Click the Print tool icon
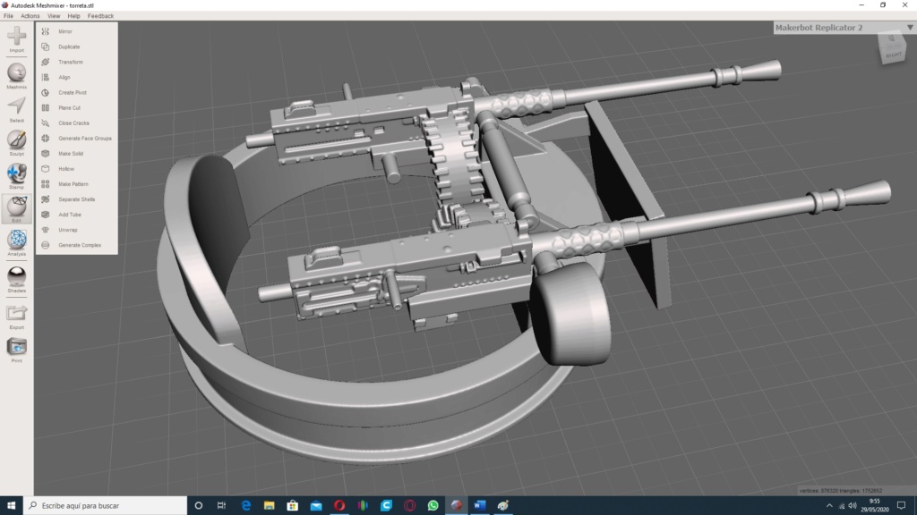Viewport: 917px width, 515px height. (16, 346)
